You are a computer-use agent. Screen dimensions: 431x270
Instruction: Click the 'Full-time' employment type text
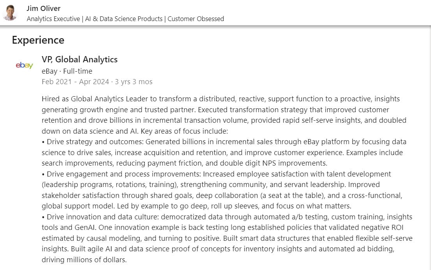click(78, 71)
